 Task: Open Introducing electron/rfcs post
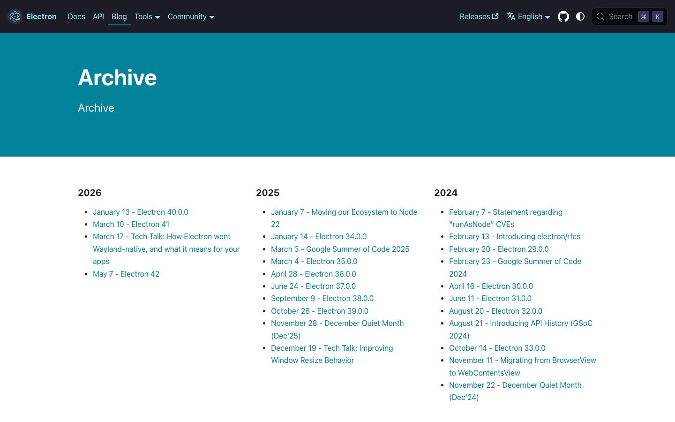515,236
